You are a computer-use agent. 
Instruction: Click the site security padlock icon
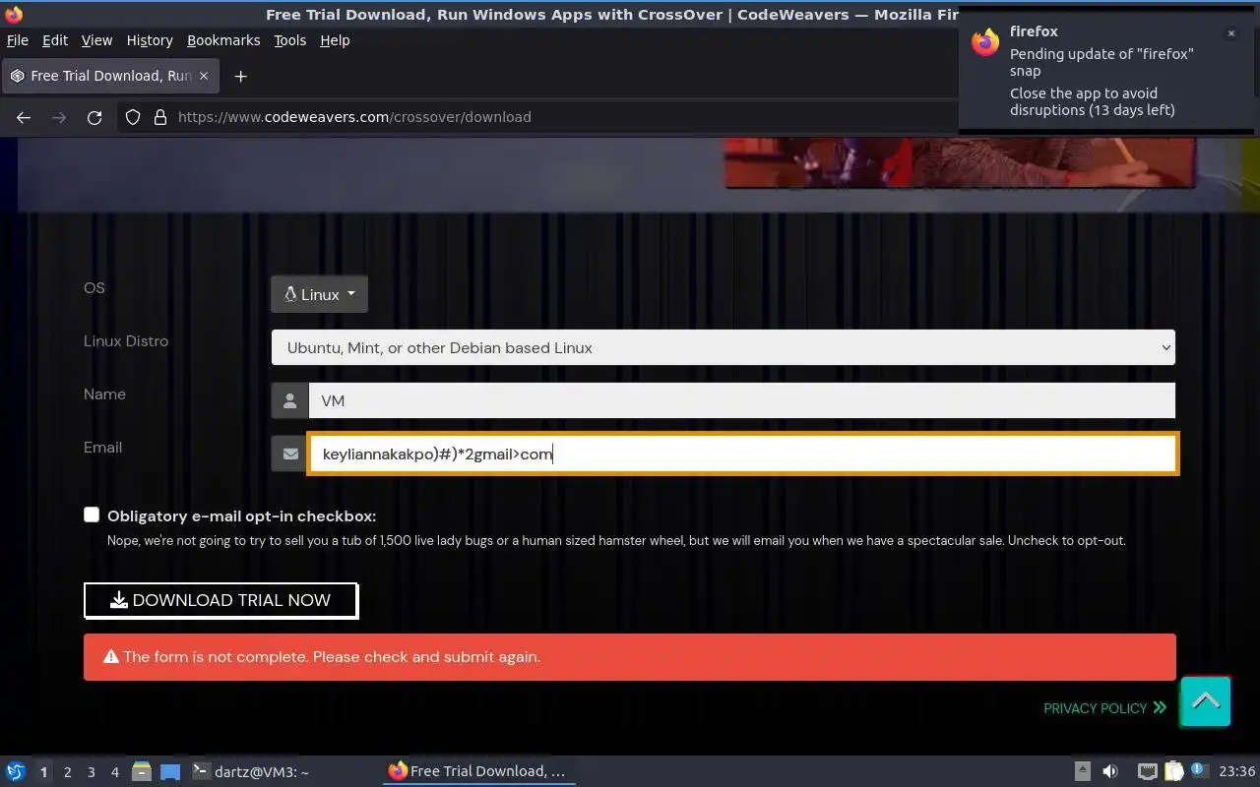pyautogui.click(x=160, y=117)
